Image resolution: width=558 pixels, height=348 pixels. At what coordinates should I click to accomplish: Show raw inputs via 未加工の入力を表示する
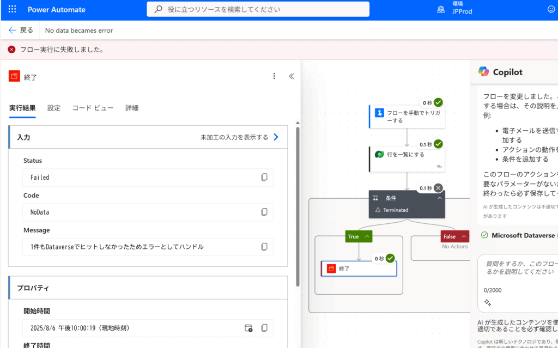240,137
